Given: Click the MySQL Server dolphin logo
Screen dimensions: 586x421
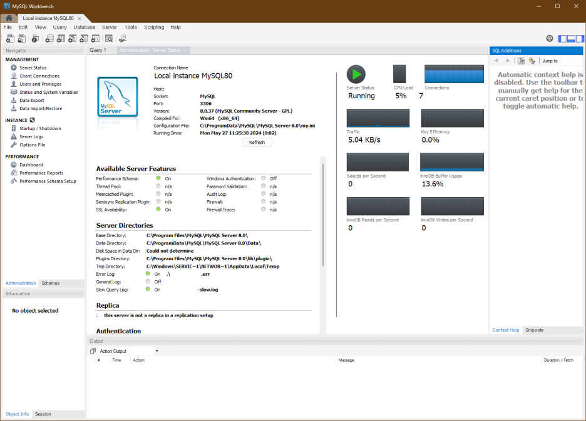Looking at the screenshot, I should tap(118, 97).
